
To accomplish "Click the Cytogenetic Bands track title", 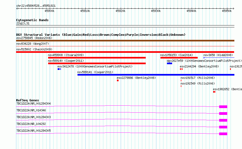I will pos(32,20).
